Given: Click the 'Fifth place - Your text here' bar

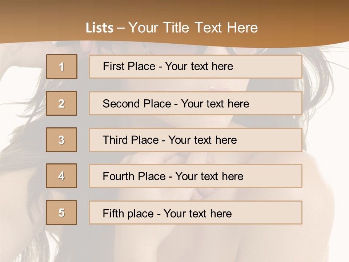Looking at the screenshot, I should [196, 213].
